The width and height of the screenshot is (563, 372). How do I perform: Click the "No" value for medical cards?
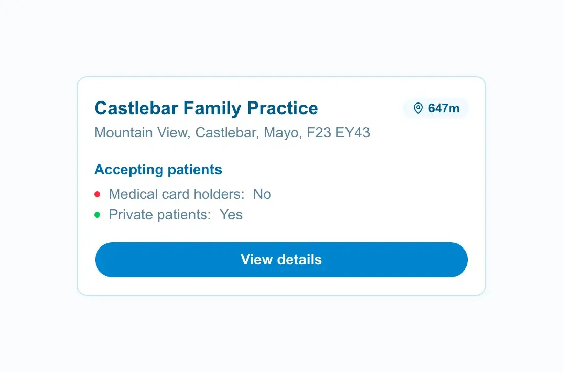(x=262, y=194)
